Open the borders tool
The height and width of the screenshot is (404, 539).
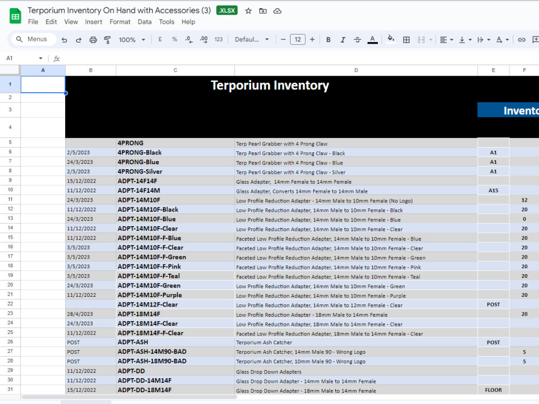click(406, 39)
